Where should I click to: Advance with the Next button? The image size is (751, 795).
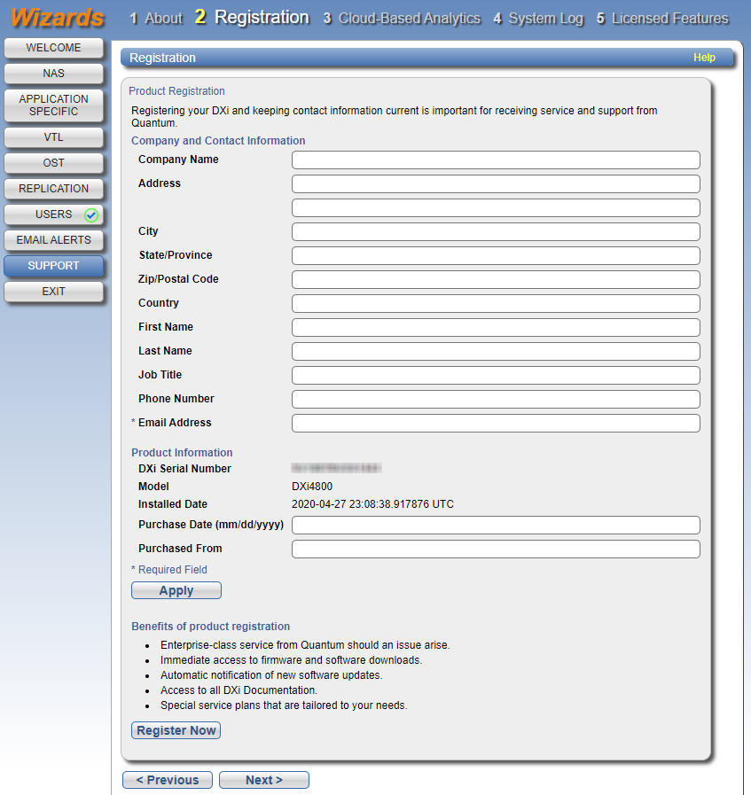tap(264, 780)
